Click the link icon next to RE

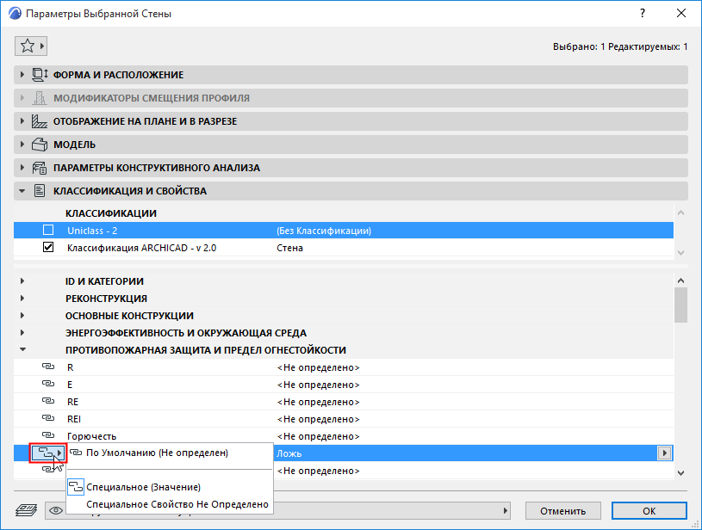(48, 401)
